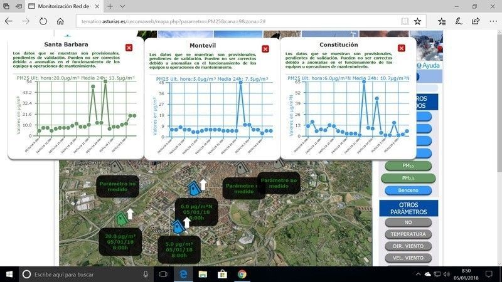This screenshot has width=502, height=282.
Task: Open Chrome from the taskbar
Action: click(242, 274)
